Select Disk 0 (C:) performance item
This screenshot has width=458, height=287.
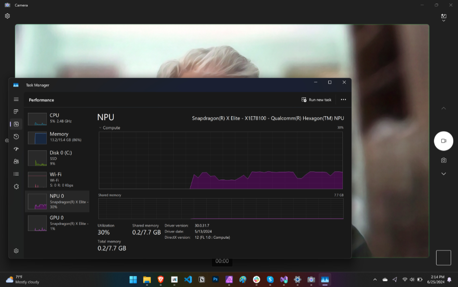tap(57, 158)
